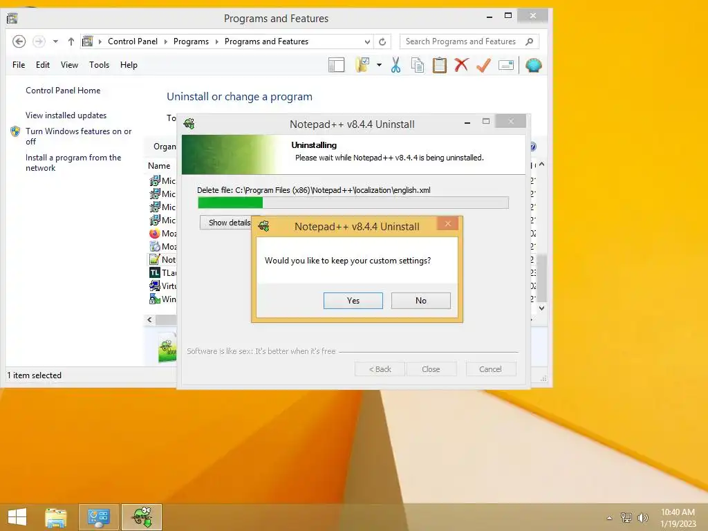Image resolution: width=708 pixels, height=531 pixels.
Task: Click the Refresh button in address bar
Action: click(x=382, y=41)
